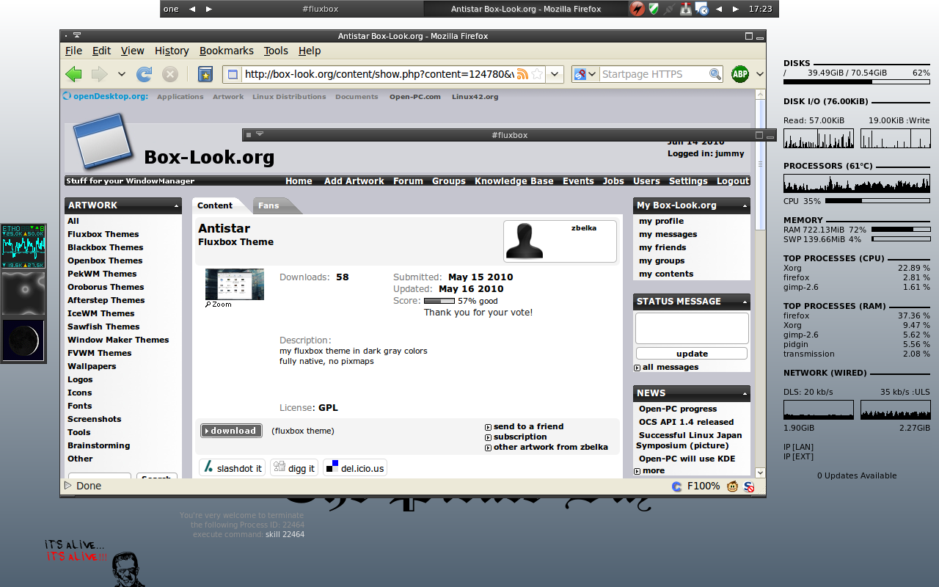Open the History menu
939x587 pixels.
[x=172, y=51]
